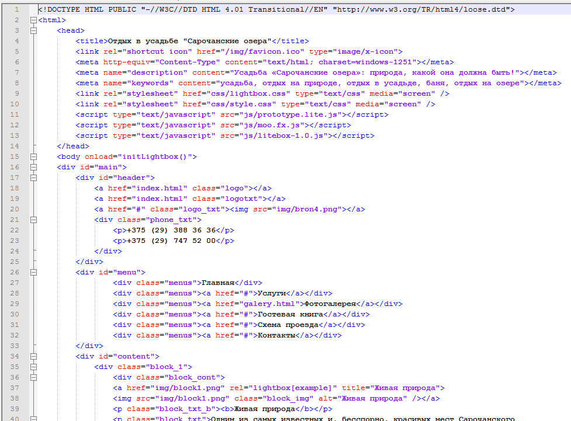Collapse the div id="header" fold marker

coord(33,178)
